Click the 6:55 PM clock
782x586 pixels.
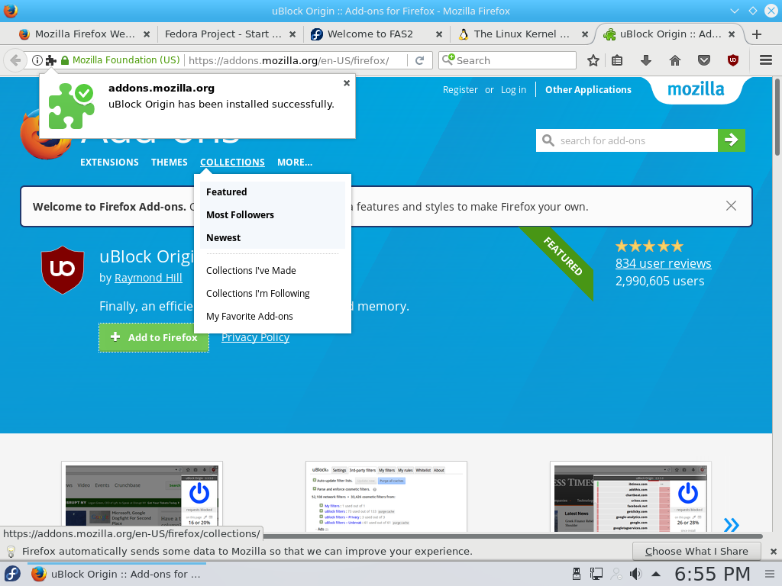[713, 574]
